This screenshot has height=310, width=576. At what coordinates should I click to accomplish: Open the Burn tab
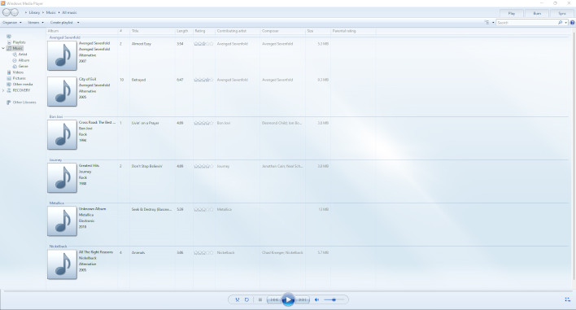point(537,13)
